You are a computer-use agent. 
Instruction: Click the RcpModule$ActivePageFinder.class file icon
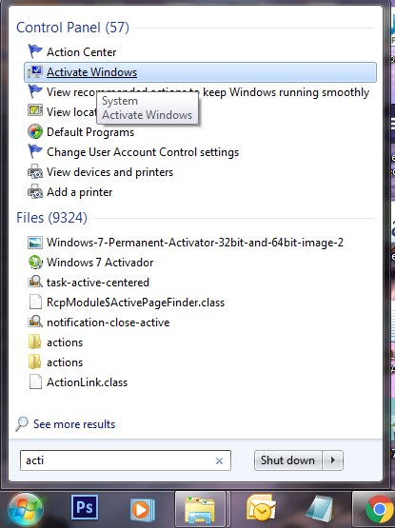pyautogui.click(x=34, y=302)
